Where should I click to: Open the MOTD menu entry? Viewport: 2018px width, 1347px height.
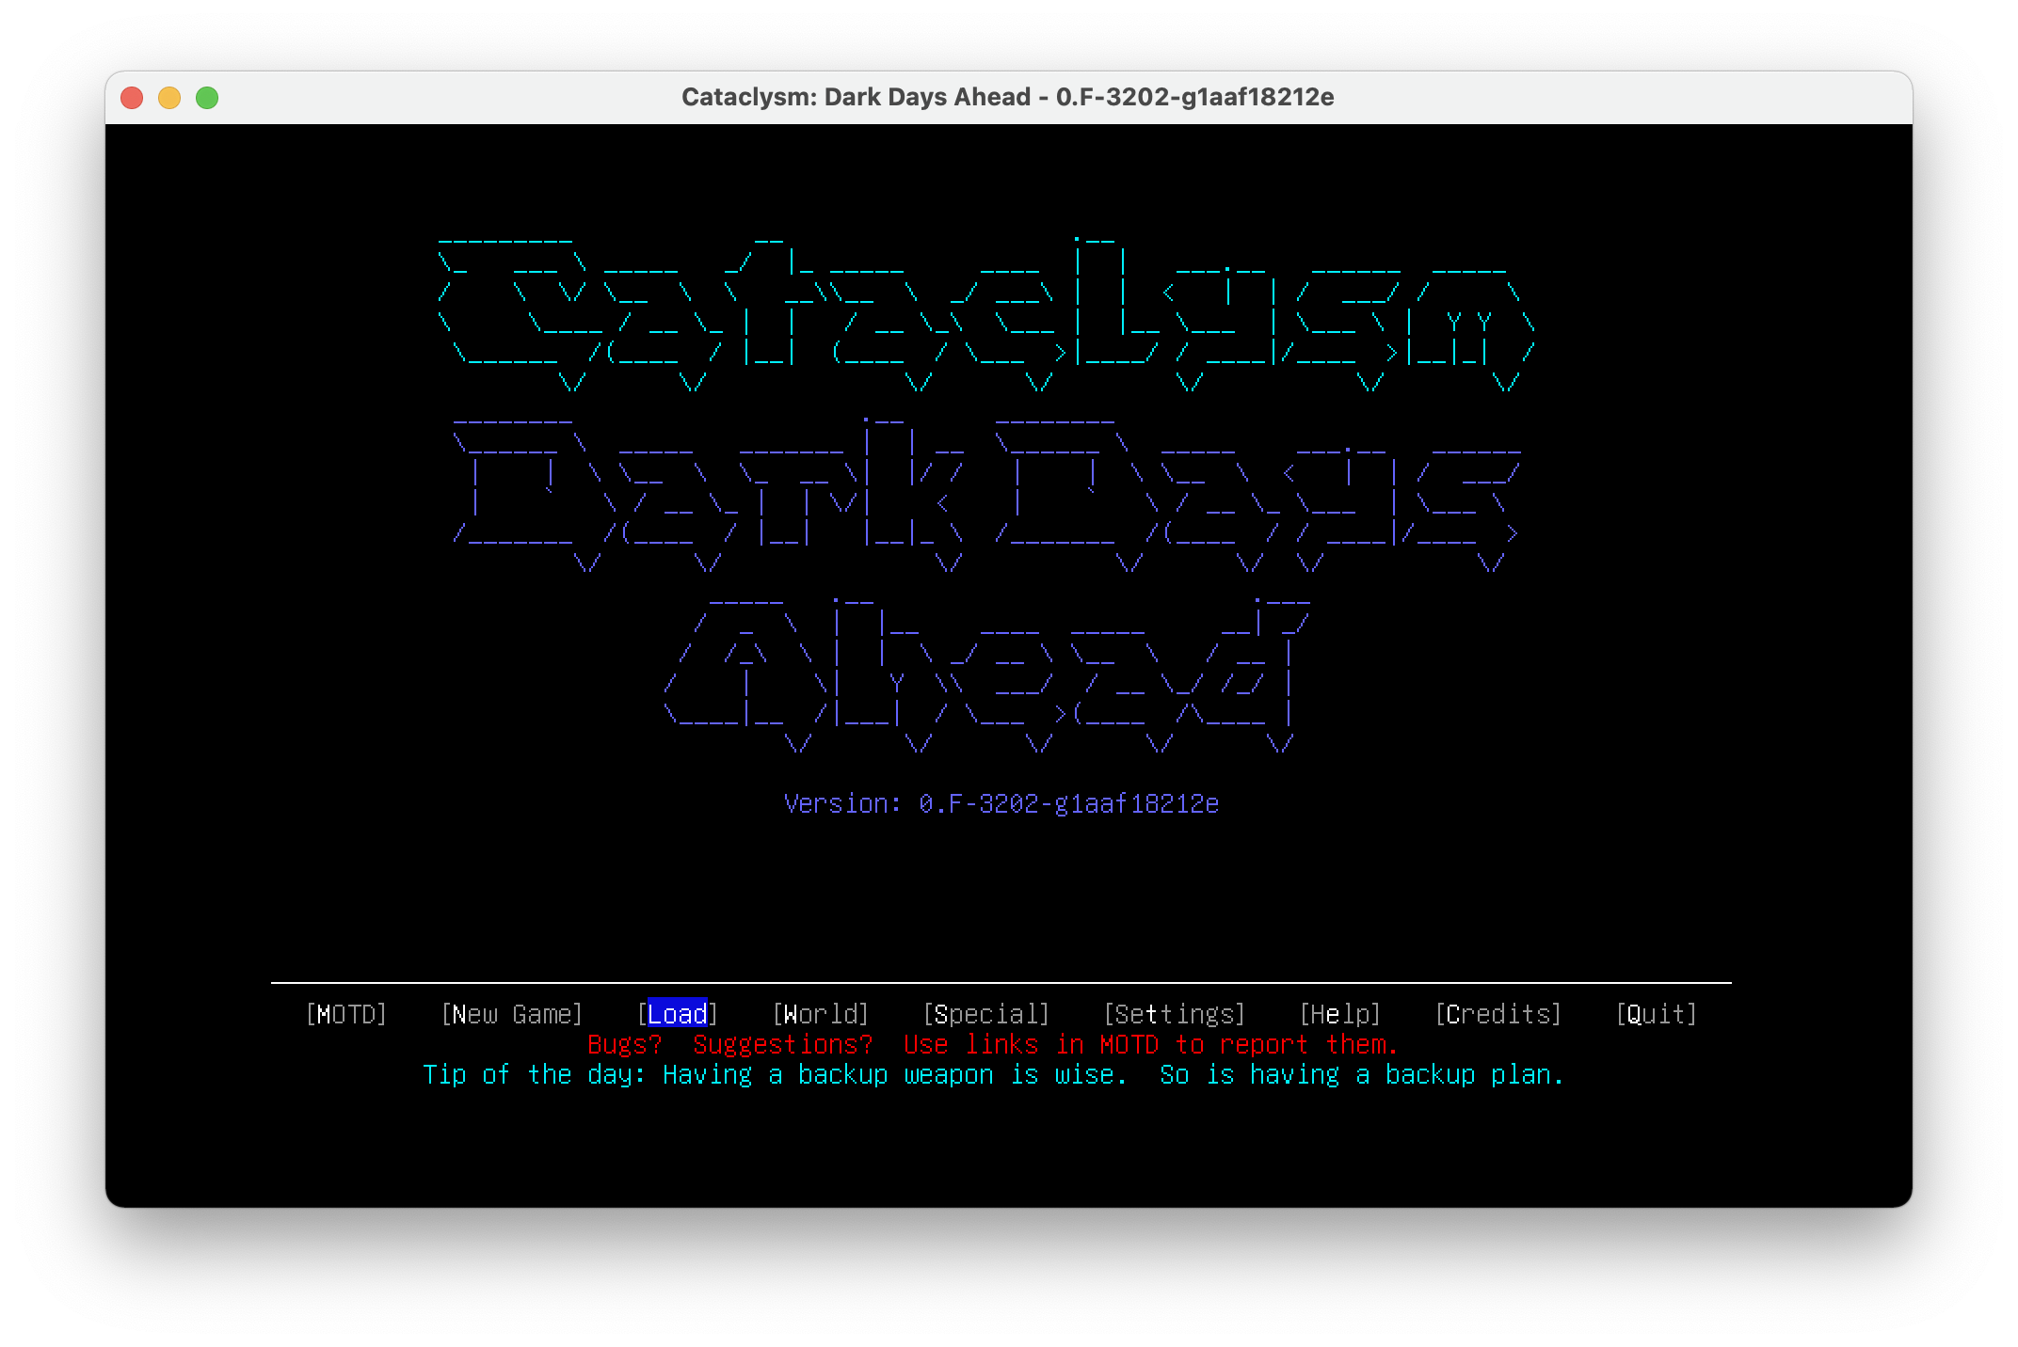coord(346,1014)
